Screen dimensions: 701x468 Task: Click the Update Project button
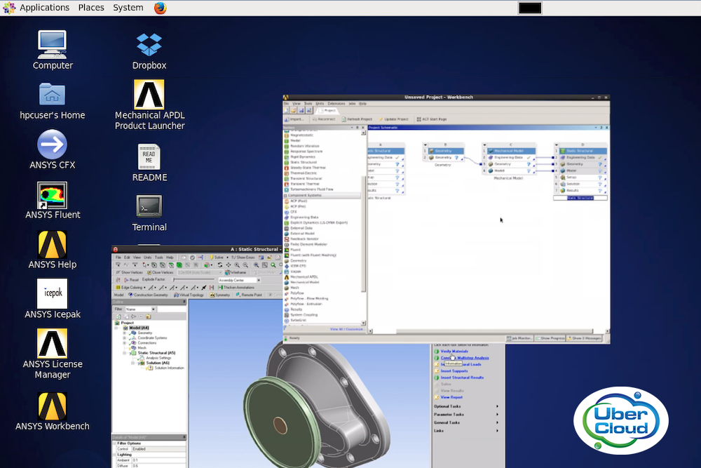tap(393, 119)
